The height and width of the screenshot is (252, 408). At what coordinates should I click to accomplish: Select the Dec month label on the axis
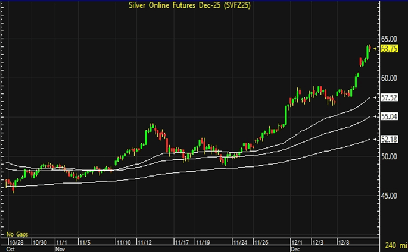296,249
